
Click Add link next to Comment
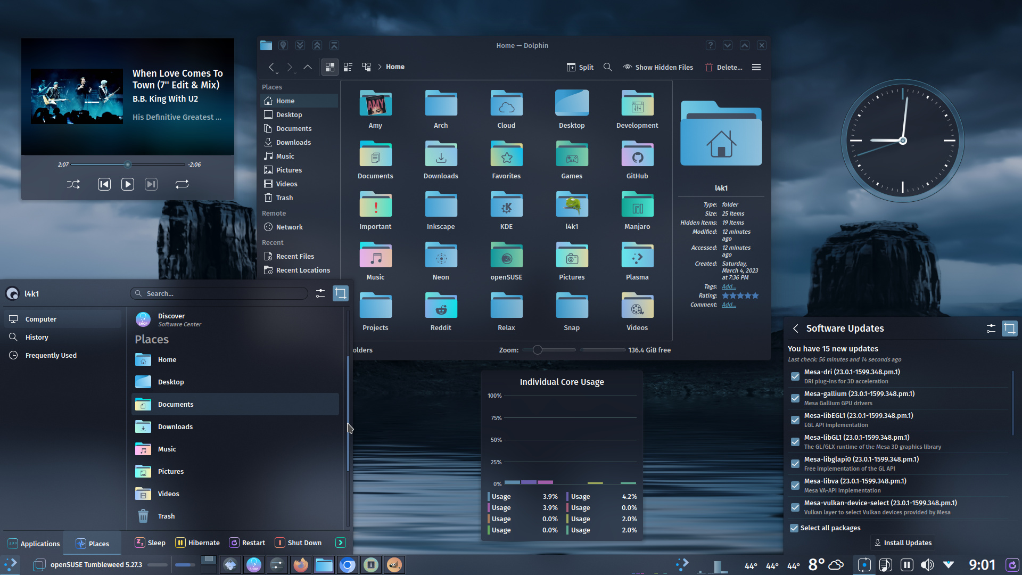[x=729, y=305]
